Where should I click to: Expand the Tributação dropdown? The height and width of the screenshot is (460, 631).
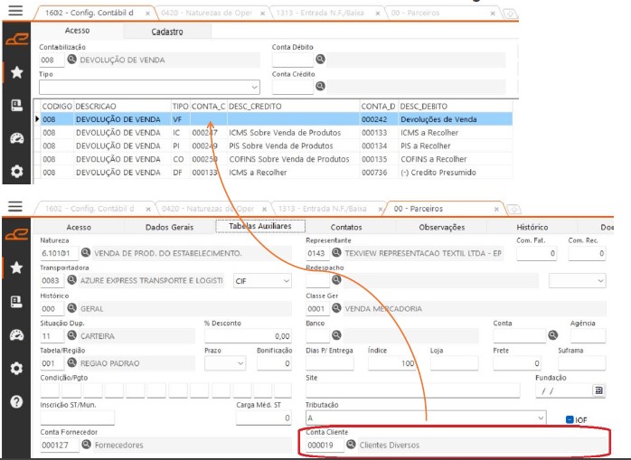(x=541, y=418)
